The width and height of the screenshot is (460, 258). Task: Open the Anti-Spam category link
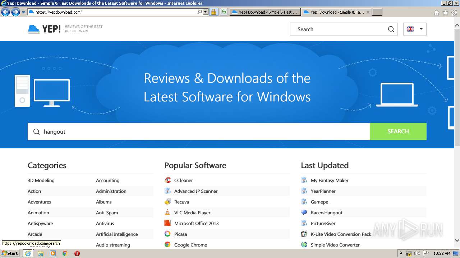pos(107,212)
